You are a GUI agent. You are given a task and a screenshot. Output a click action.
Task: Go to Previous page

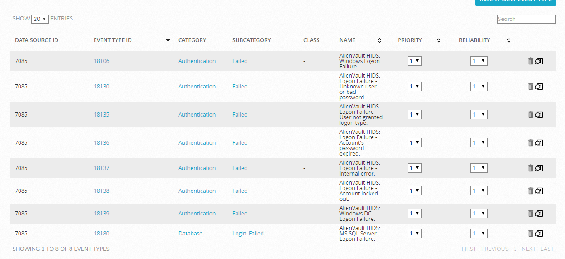point(494,249)
